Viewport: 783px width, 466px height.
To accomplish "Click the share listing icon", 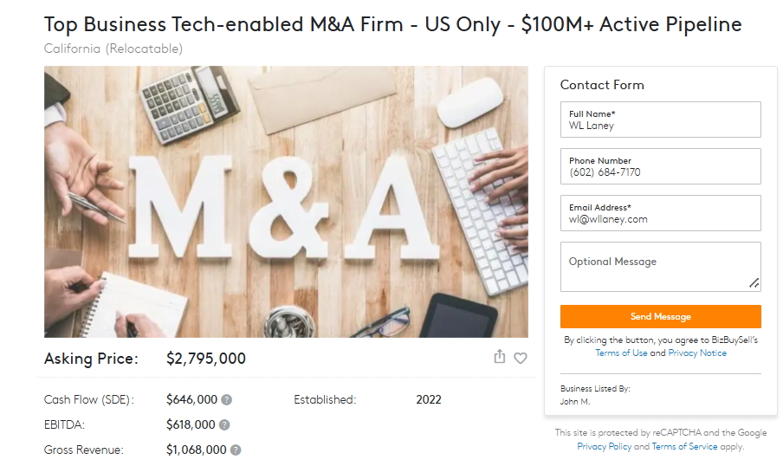I will pyautogui.click(x=500, y=357).
